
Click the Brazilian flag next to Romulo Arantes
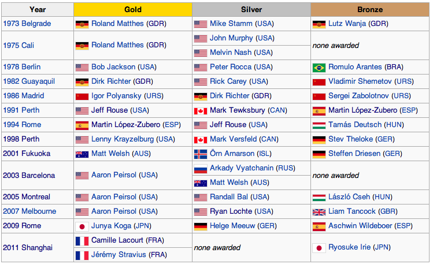tap(319, 68)
